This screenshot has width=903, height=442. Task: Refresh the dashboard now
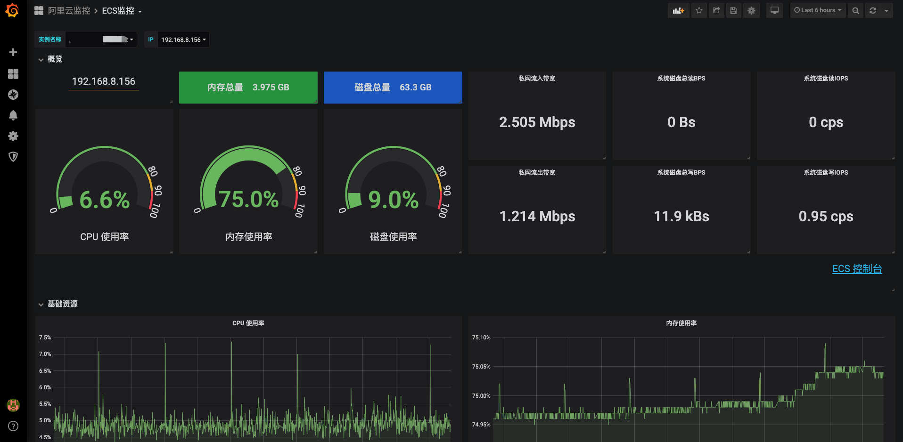coord(873,10)
